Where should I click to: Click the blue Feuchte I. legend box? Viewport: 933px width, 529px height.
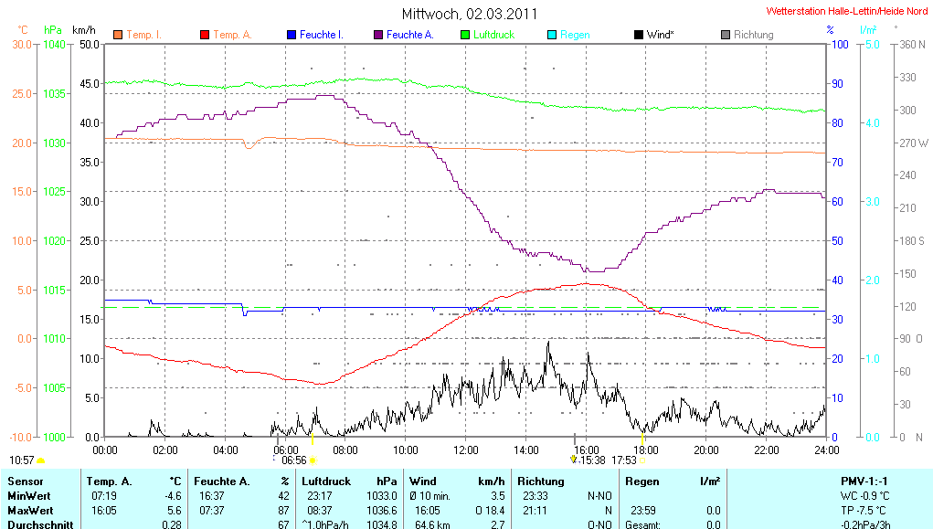coord(291,35)
